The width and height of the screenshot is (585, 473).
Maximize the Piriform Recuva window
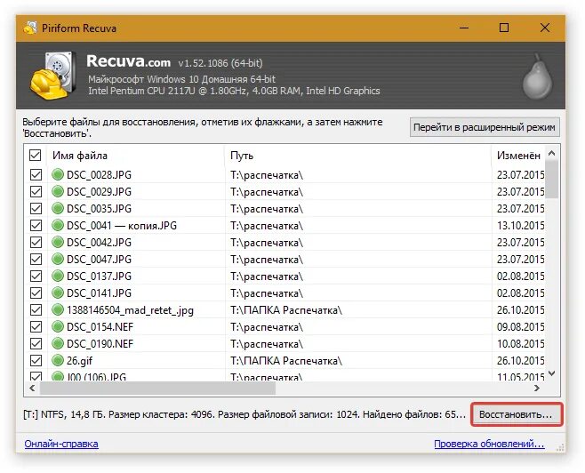[x=504, y=28]
